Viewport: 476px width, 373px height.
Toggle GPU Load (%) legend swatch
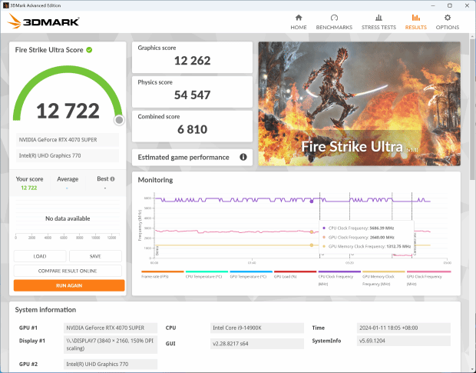pos(295,271)
